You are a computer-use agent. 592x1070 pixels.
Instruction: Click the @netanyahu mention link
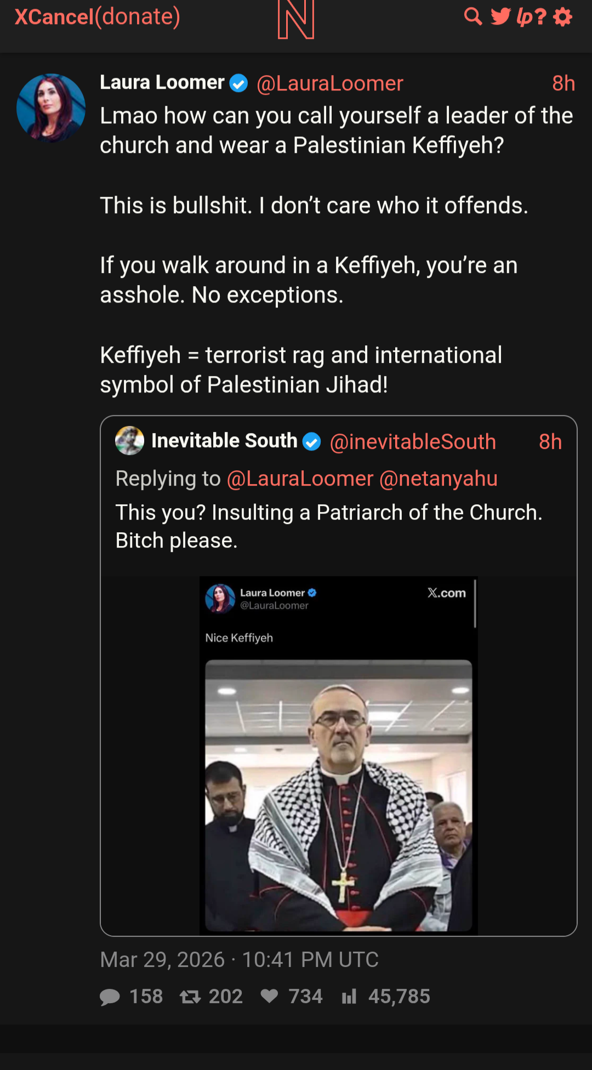(x=439, y=479)
